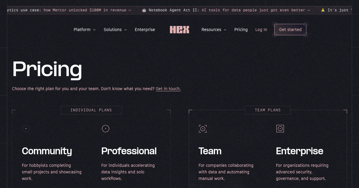This screenshot has height=188, width=359.
Task: Follow the Get in touch link
Action: (168, 89)
